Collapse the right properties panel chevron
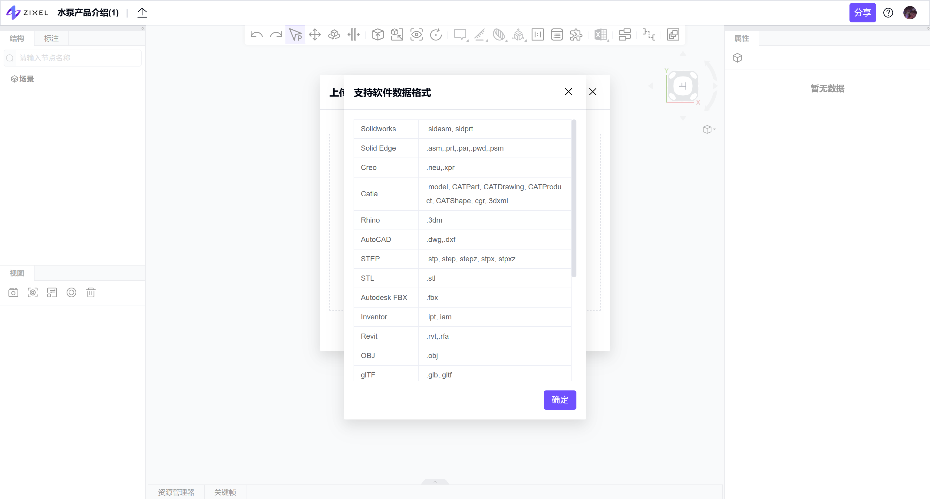 [x=928, y=28]
